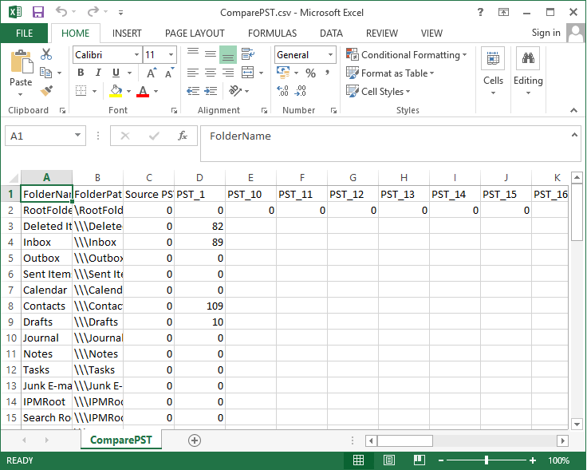Open the Calibri font name dropdown
The image size is (587, 470).
tap(136, 55)
